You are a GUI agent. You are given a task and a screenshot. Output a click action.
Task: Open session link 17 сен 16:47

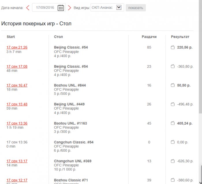point(17,85)
